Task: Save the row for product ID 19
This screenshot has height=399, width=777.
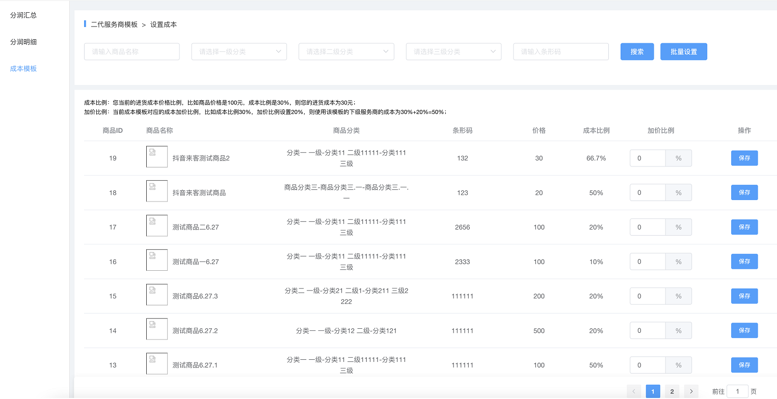Action: point(744,158)
